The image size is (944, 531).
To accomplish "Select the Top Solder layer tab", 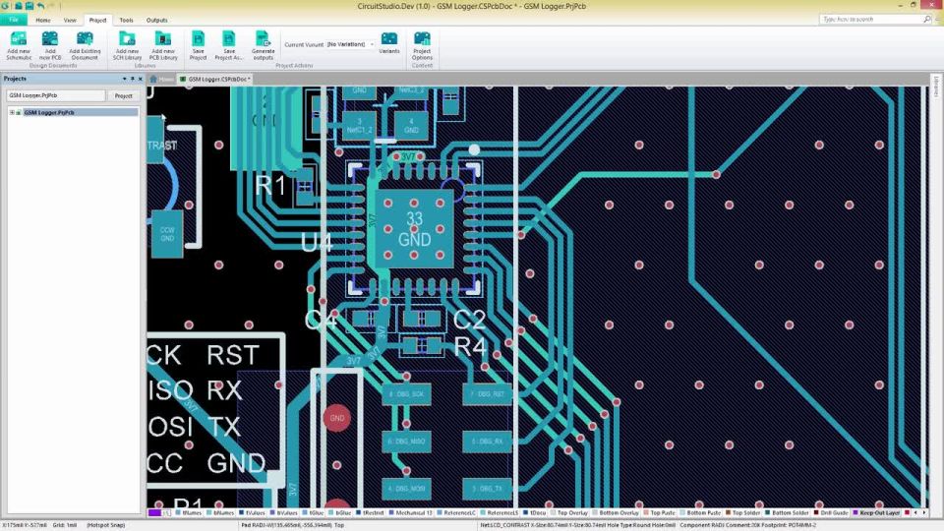I will pos(742,513).
